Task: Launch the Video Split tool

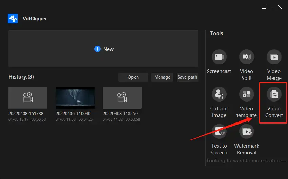Action: 246,57
